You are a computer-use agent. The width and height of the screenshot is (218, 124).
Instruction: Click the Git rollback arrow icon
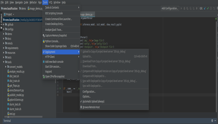pyautogui.click(x=214, y=8)
